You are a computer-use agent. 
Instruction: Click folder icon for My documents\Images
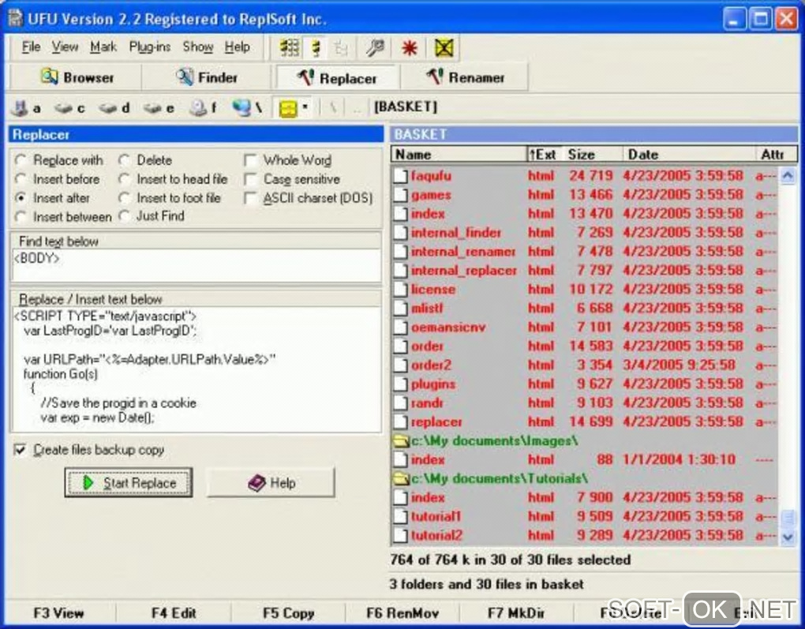pos(400,441)
